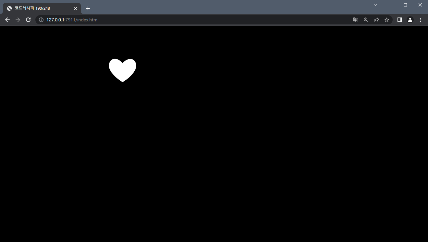Open the Google Translate page icon

(x=356, y=20)
